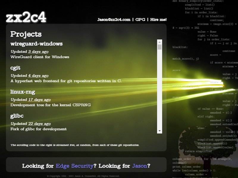
Task: Click the '22 days ago' update timestamp
Action: pos(40,124)
